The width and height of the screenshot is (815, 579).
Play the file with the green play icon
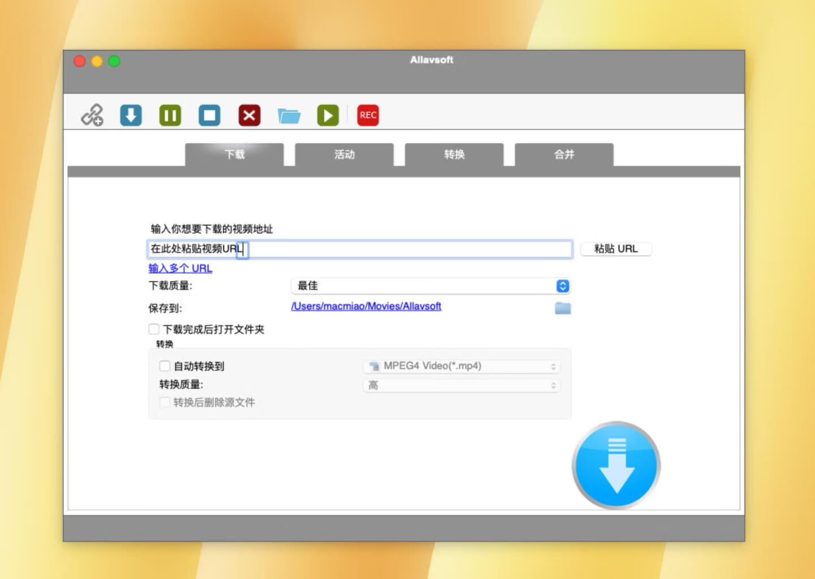pos(328,115)
